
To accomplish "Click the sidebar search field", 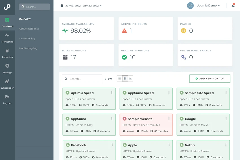I will coord(34,7).
